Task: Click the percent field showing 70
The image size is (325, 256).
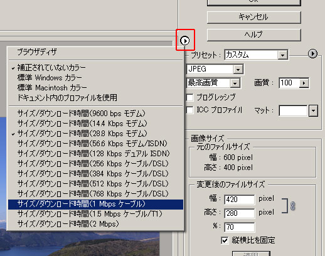Action: tap(240, 227)
